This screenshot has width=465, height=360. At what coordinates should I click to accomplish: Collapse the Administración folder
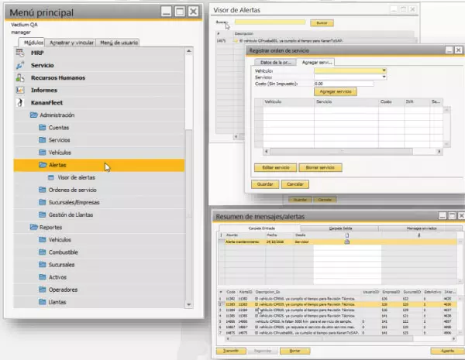(33, 115)
